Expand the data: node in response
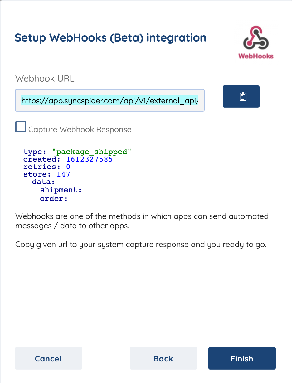The width and height of the screenshot is (292, 383). [44, 182]
